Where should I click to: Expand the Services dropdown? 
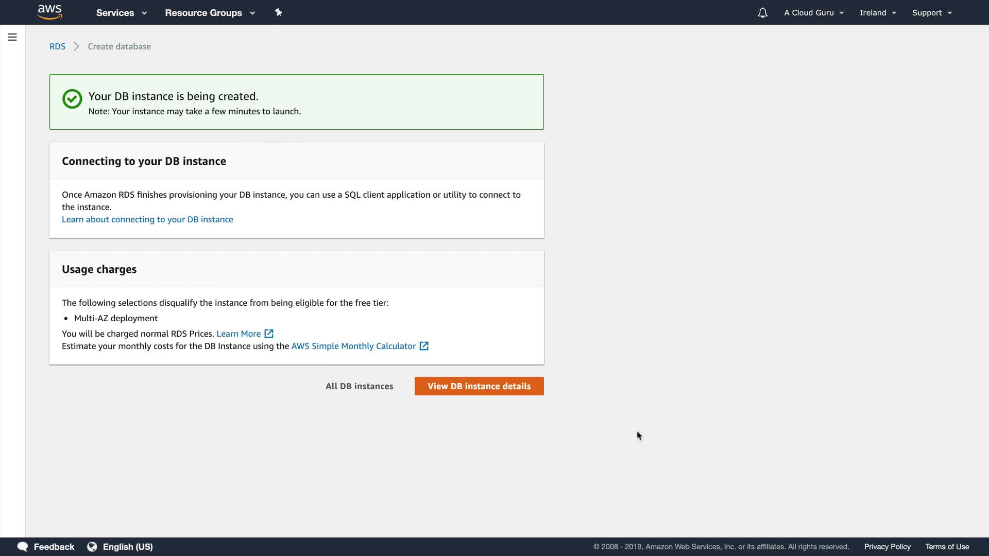coord(122,13)
